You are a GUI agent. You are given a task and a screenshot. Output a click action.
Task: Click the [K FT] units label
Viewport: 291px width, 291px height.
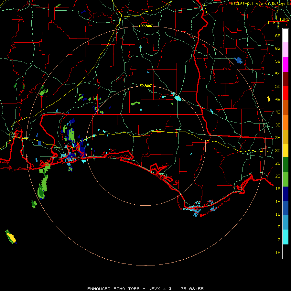(273, 22)
